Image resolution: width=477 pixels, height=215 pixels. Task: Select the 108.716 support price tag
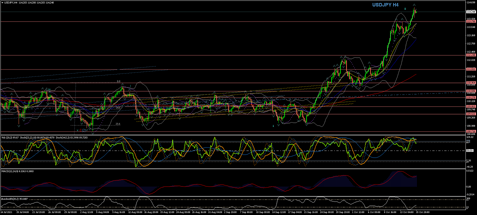(471, 132)
